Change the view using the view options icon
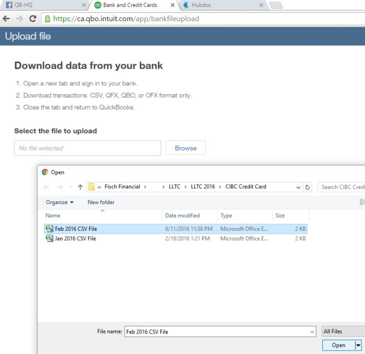The height and width of the screenshot is (354, 365). (362, 202)
